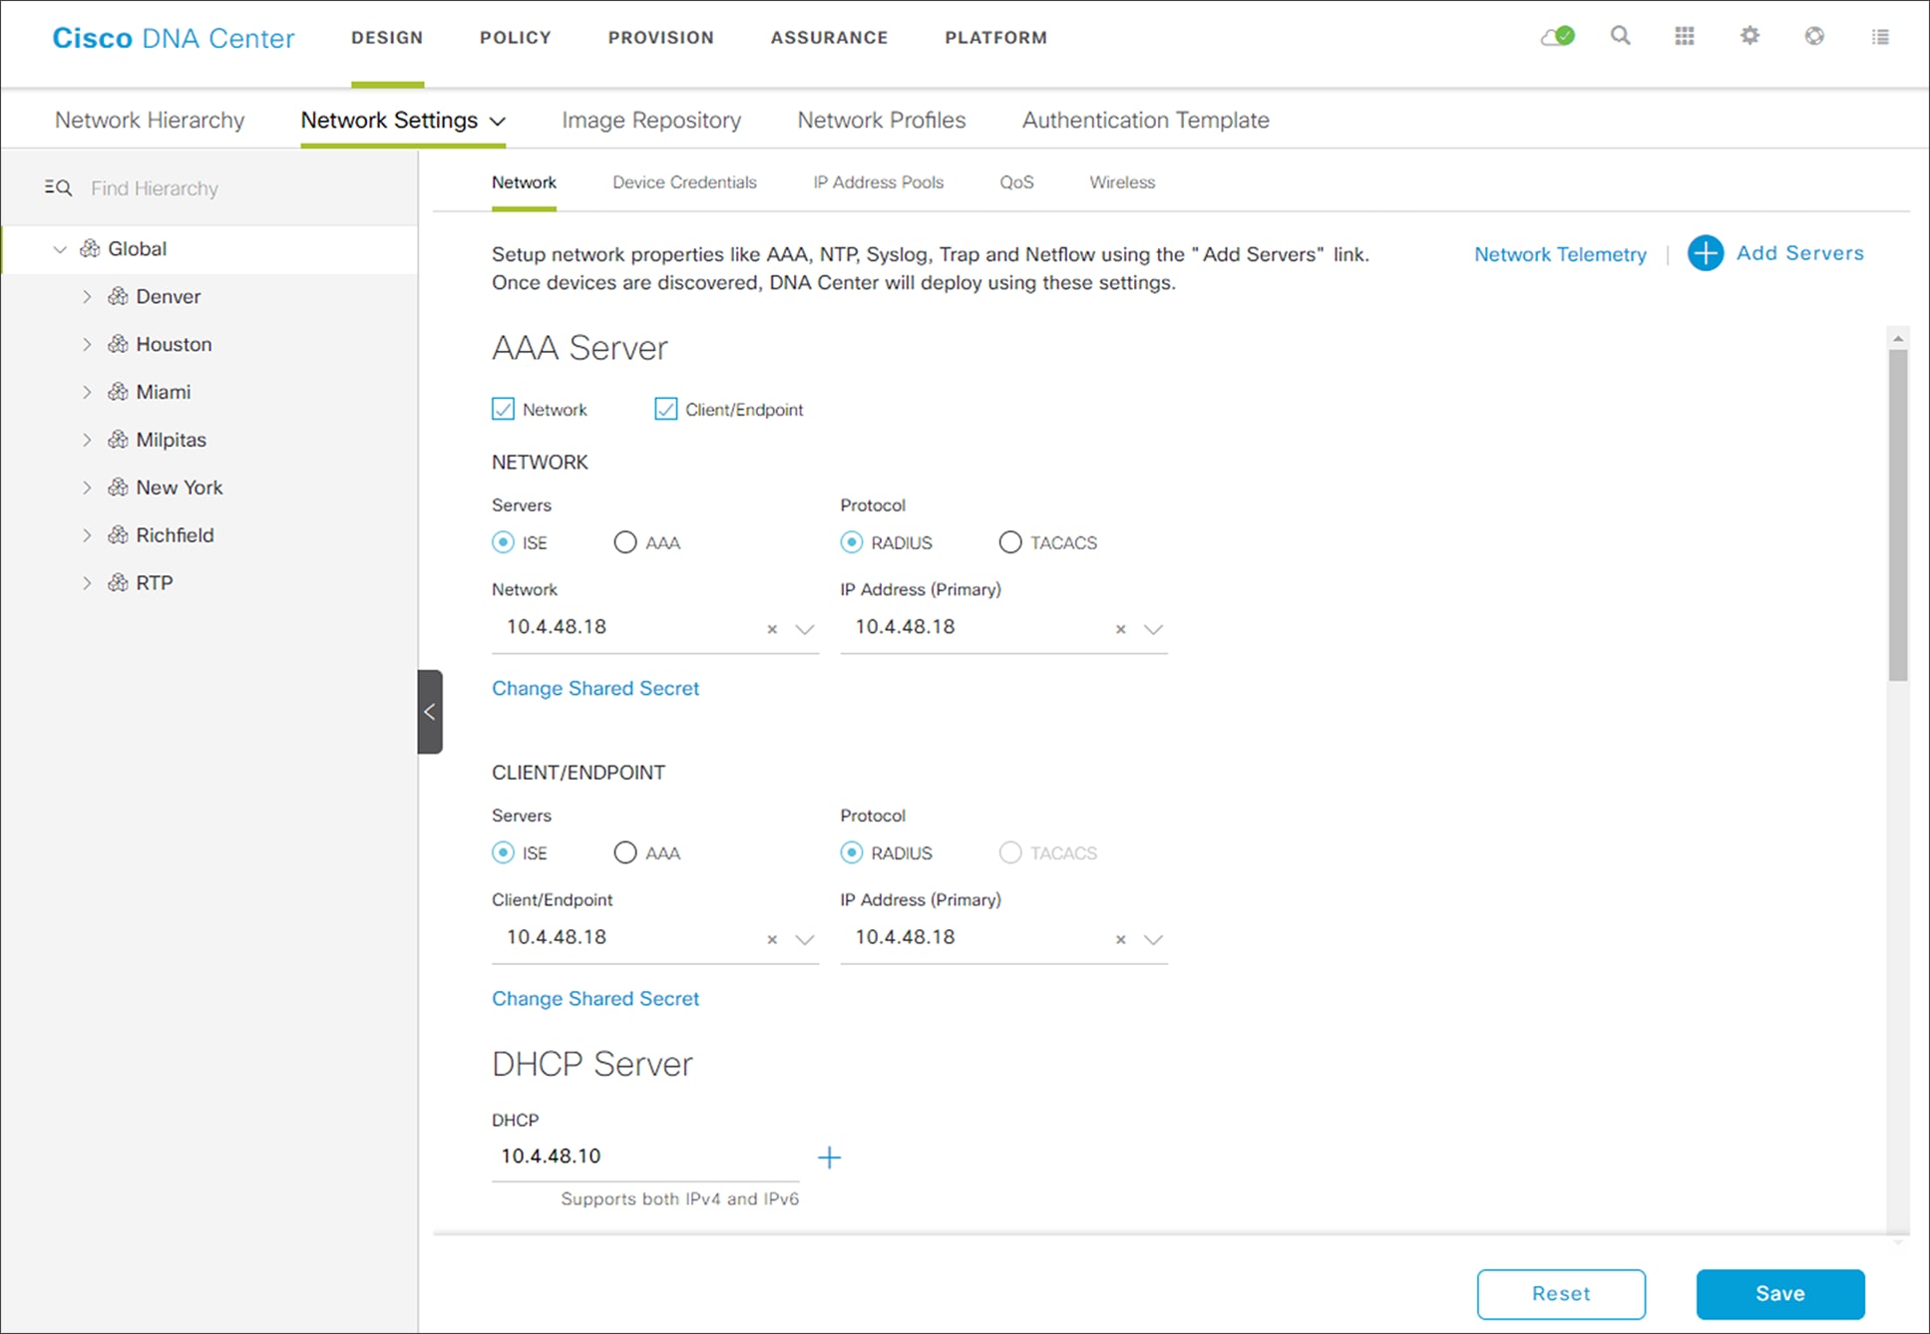
Task: Click the Global site icon
Action: 90,248
